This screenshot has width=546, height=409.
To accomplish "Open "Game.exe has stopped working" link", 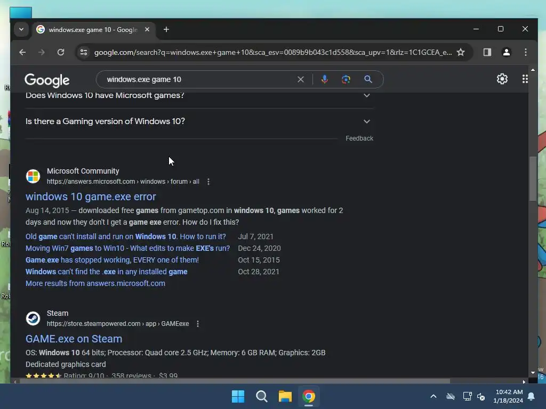I will tap(112, 260).
